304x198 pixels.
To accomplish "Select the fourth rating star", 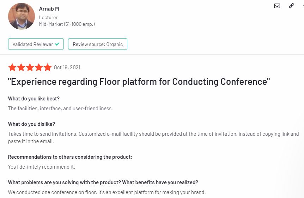I will click(x=39, y=68).
